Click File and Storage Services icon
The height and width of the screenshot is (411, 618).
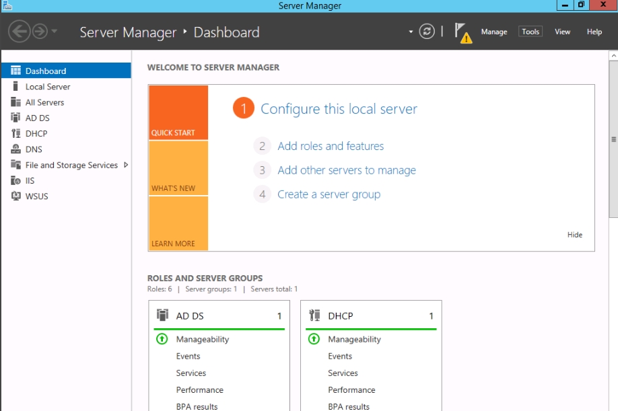[15, 165]
